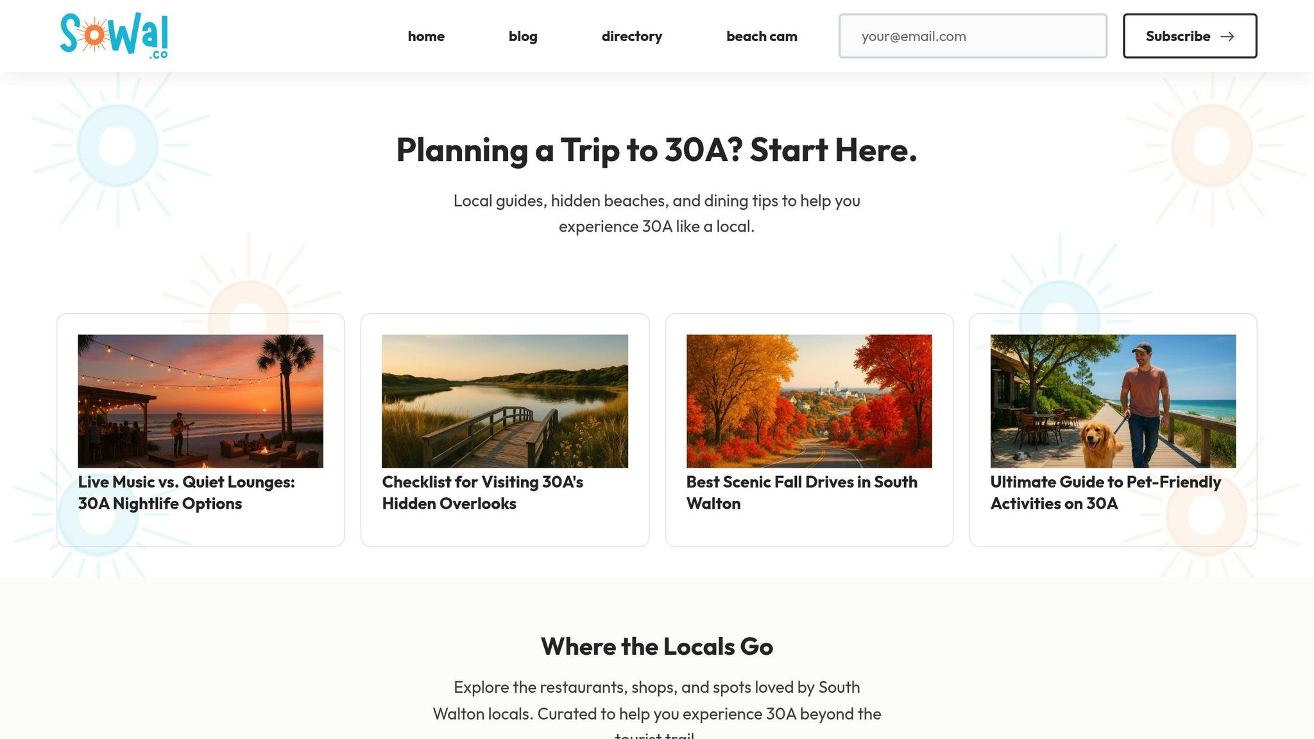Viewport: 1314px width, 739px height.
Task: Open Best Scenic Fall Drives article title
Action: pyautogui.click(x=801, y=493)
